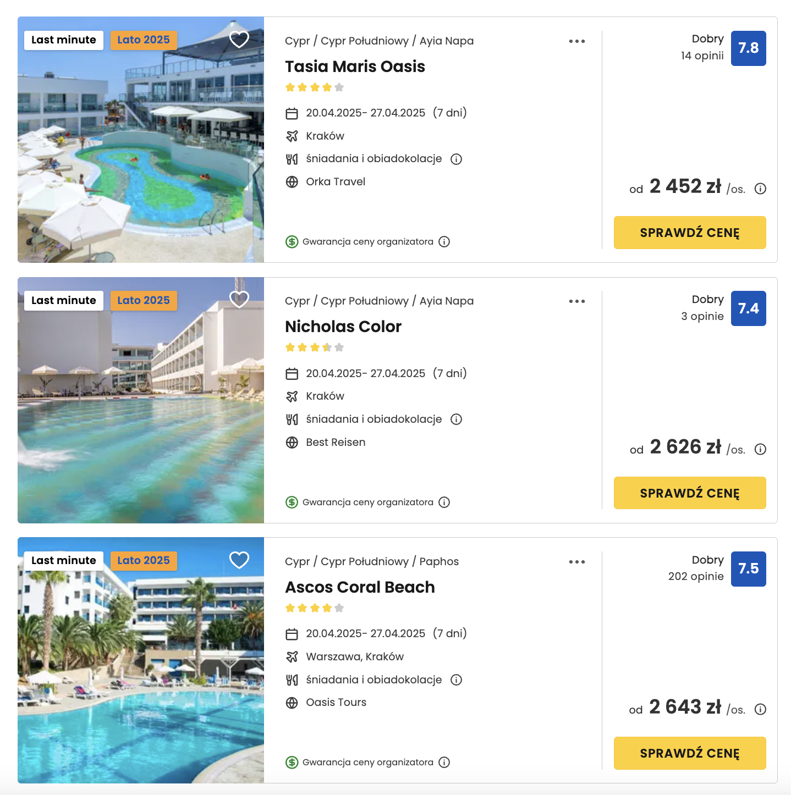Screen dimensions: 791x795
Task: Open three-dot options for Ascos Coral Beach
Action: click(x=577, y=562)
